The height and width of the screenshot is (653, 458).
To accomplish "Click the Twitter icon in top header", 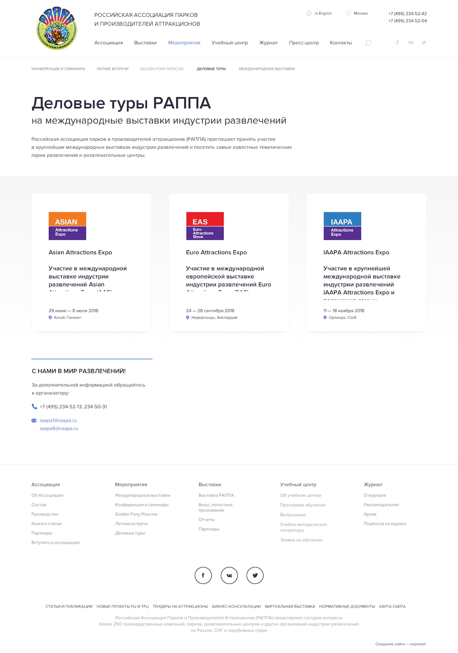I will point(424,43).
